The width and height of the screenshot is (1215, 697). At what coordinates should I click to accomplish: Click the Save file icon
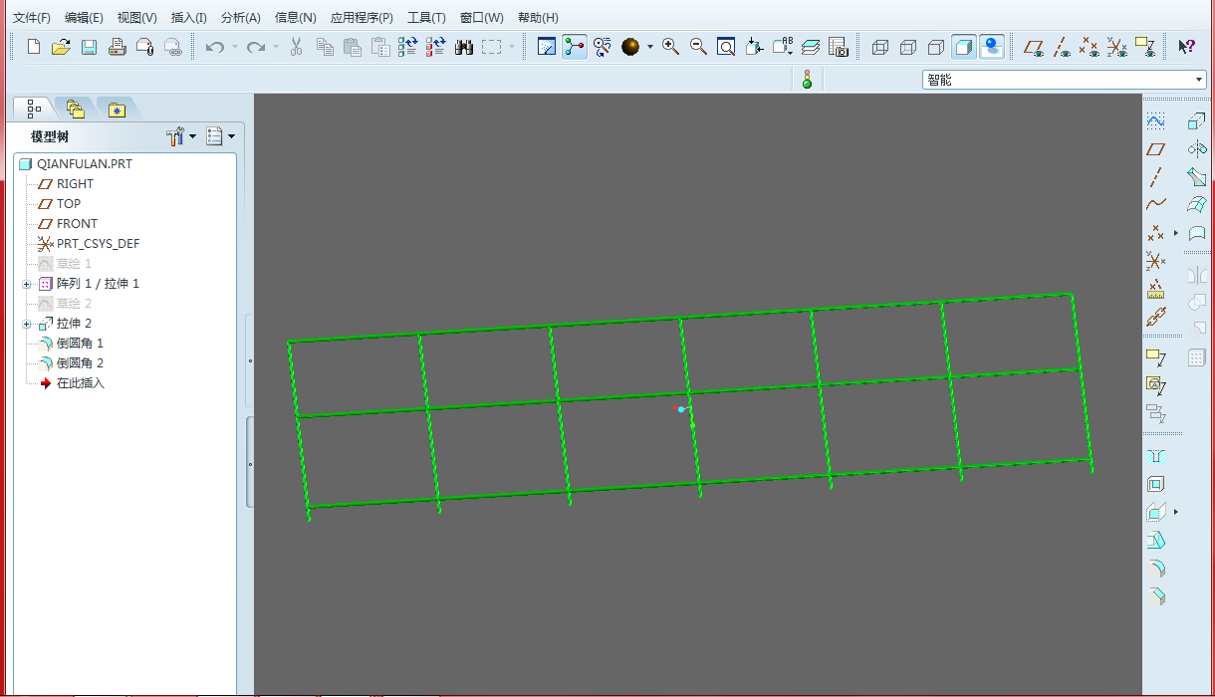pyautogui.click(x=89, y=47)
